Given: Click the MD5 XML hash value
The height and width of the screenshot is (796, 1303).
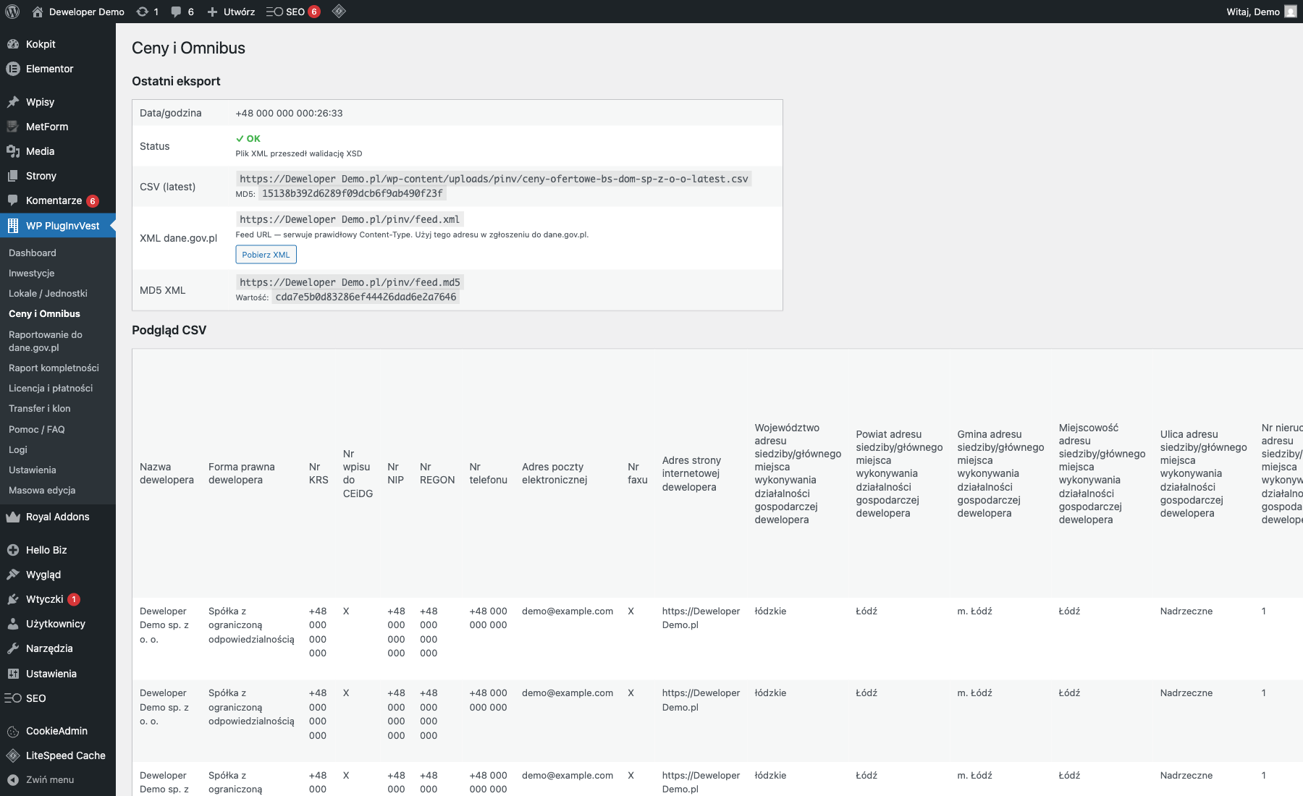Looking at the screenshot, I should pyautogui.click(x=366, y=297).
